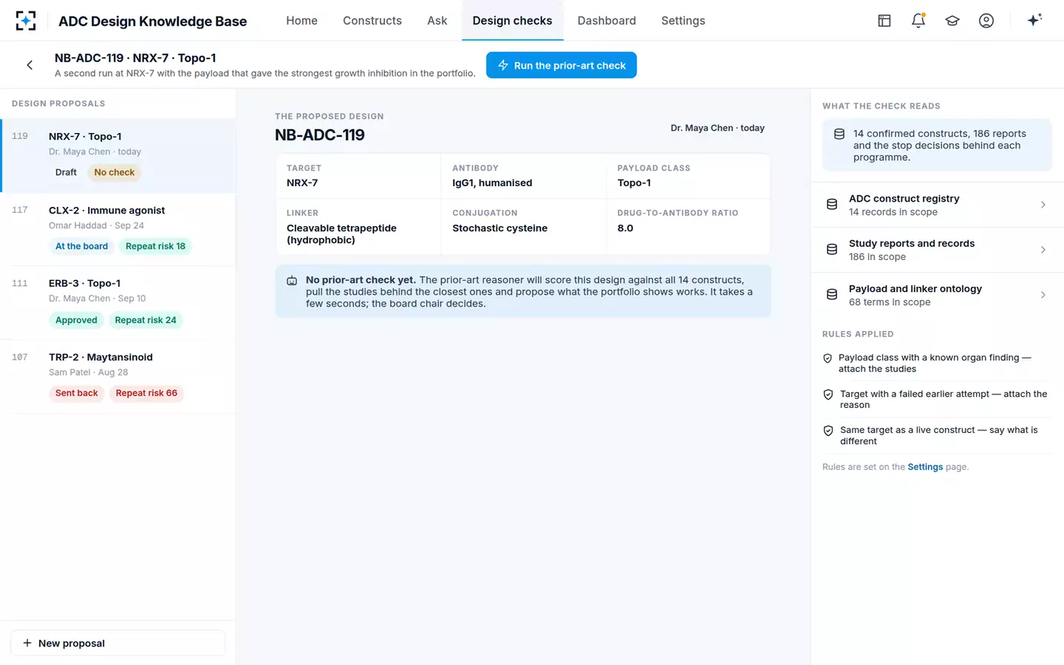
Task: Click the NB-ADC-119 design heading
Action: tap(320, 135)
